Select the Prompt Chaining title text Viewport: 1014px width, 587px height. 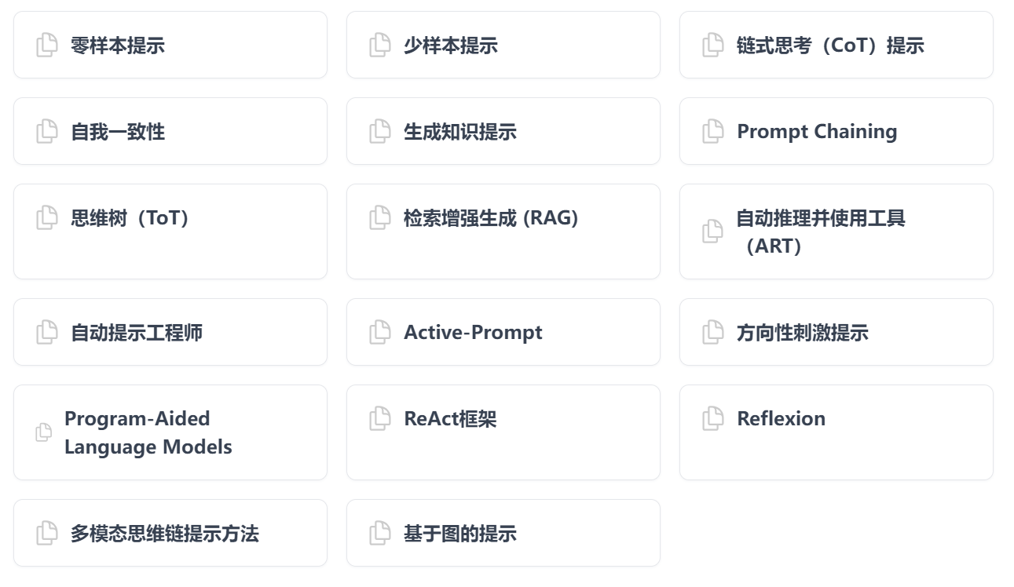[x=817, y=132]
